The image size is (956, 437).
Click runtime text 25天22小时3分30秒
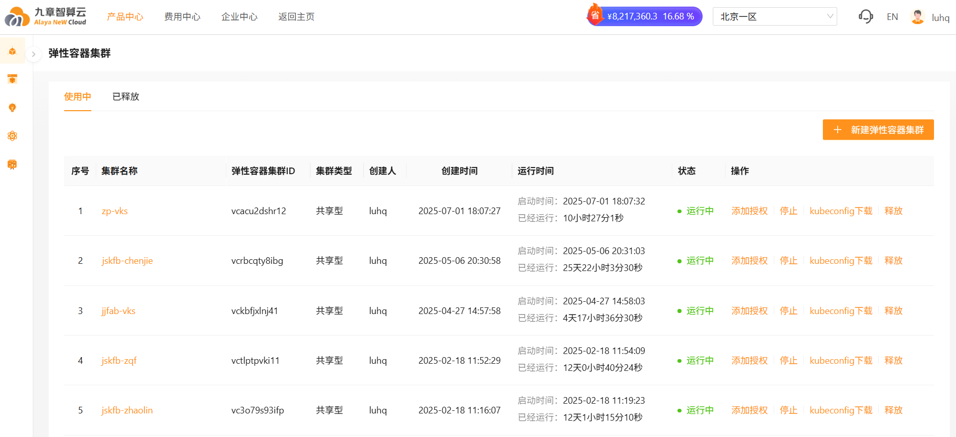click(x=602, y=268)
